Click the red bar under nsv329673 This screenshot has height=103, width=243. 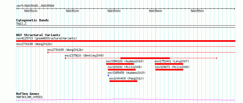click(x=169, y=70)
